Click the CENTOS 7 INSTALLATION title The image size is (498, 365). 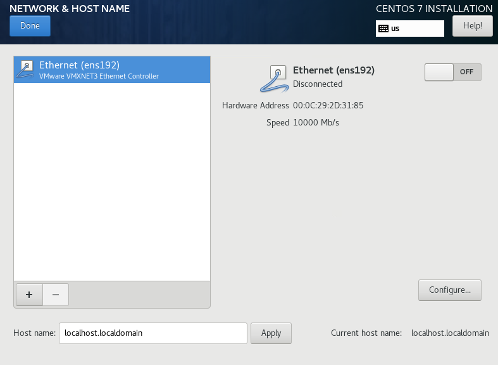click(434, 9)
